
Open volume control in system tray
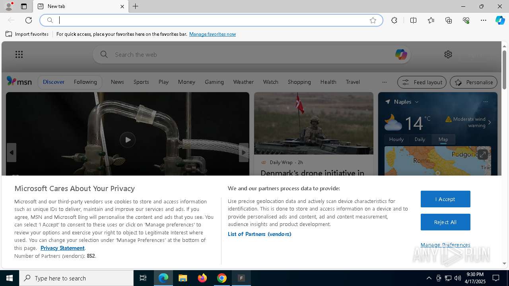[x=457, y=278]
